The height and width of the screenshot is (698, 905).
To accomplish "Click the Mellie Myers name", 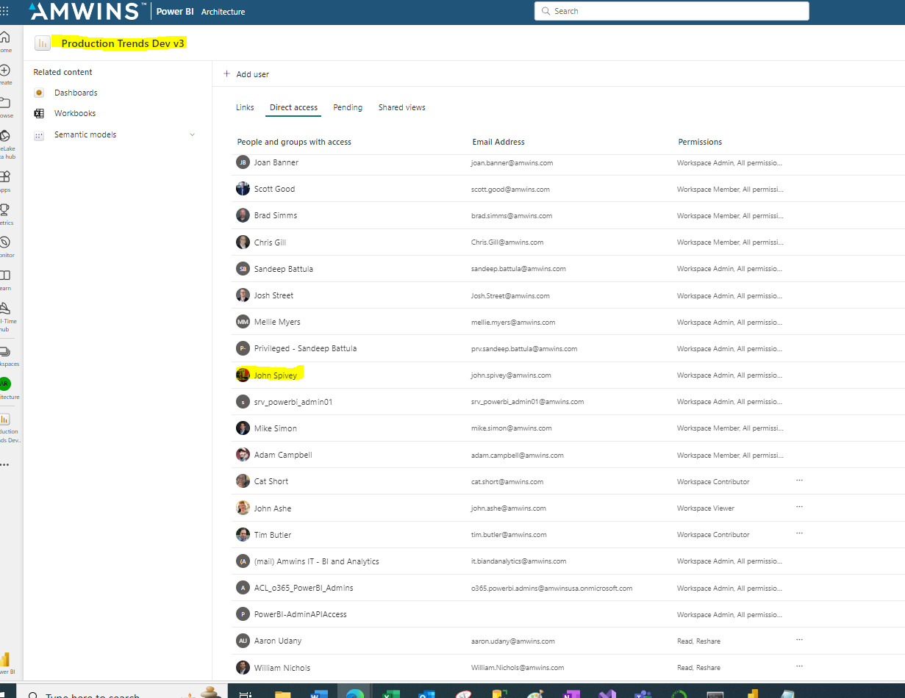I will click(277, 322).
